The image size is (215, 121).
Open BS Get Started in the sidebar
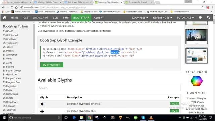pos(10,35)
